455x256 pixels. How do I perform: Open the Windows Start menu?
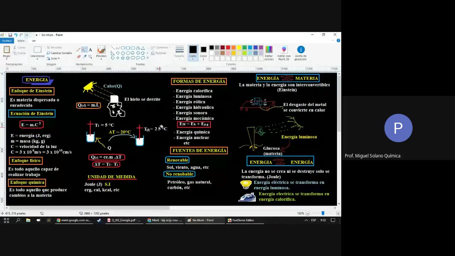(6, 220)
